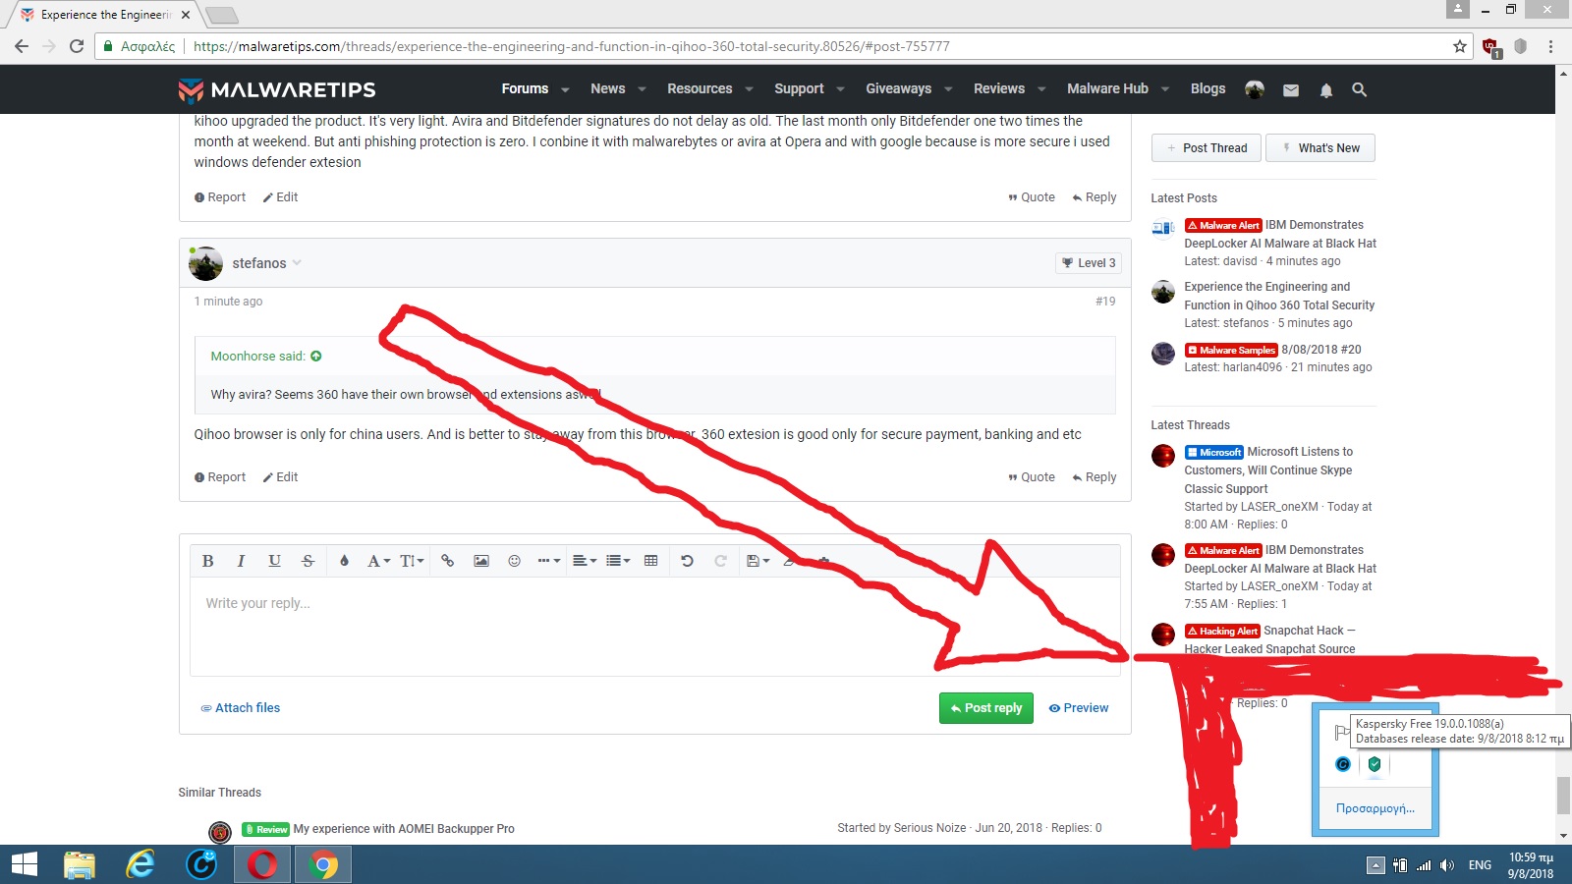
Task: Click the Preview link
Action: click(x=1078, y=708)
